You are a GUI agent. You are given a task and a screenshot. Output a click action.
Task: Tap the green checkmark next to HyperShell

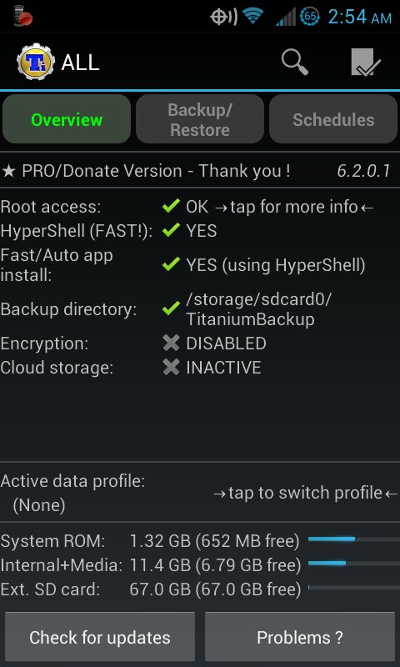tap(171, 231)
